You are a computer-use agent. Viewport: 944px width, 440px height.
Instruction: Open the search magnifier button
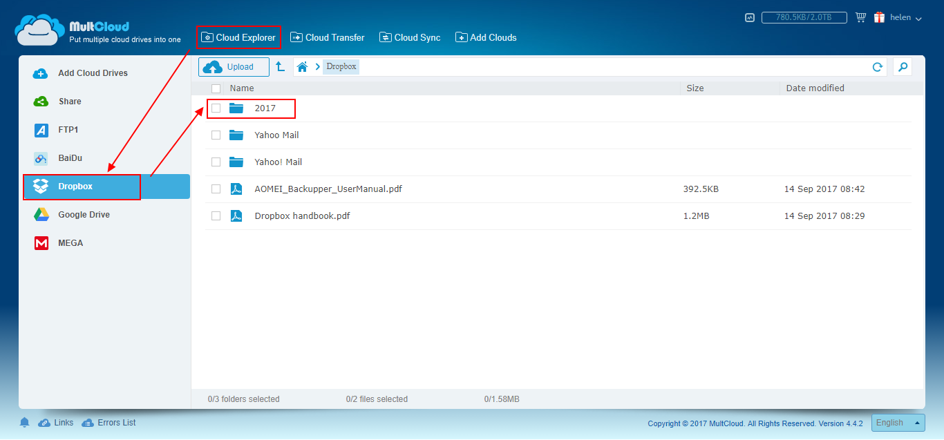pos(902,67)
